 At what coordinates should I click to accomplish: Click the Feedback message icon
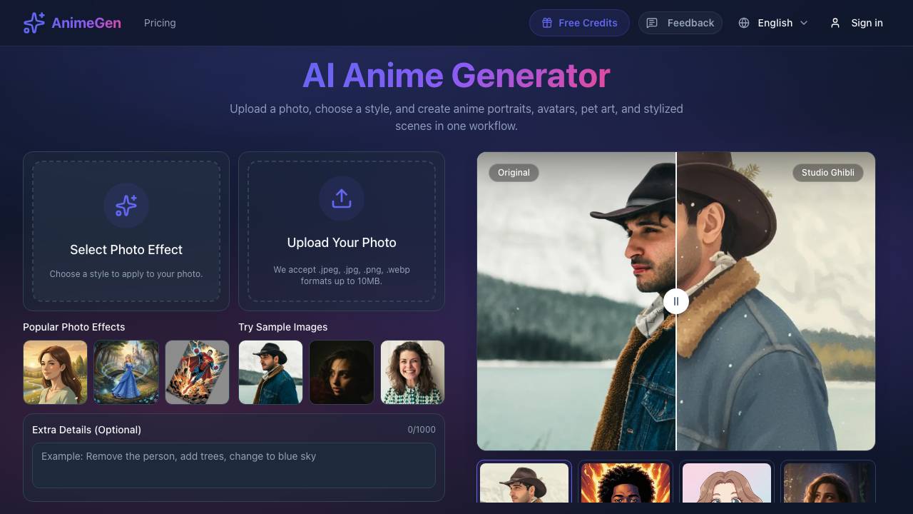652,23
